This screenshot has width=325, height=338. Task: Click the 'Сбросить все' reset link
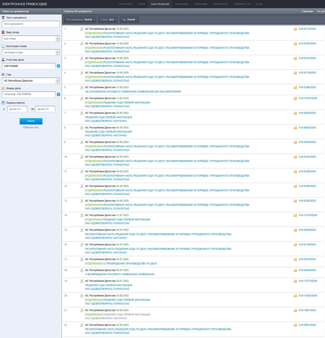pos(31,128)
